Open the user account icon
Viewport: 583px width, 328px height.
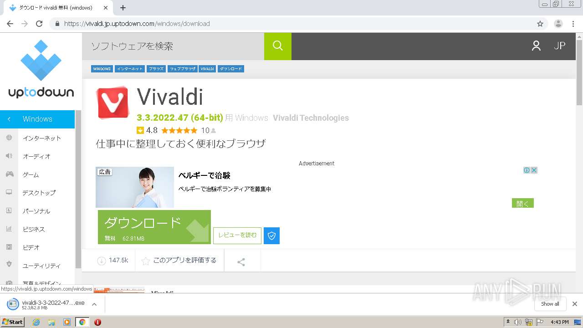coord(536,46)
